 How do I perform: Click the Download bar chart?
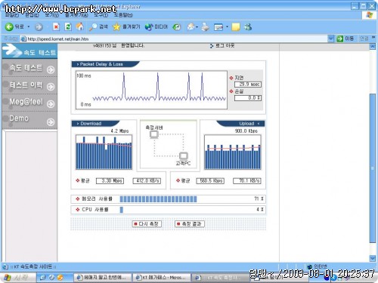point(104,152)
